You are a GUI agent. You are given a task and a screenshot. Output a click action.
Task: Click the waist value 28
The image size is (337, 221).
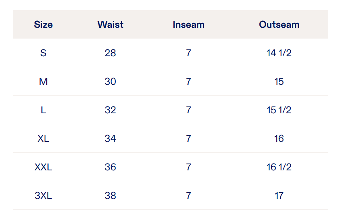tap(110, 53)
